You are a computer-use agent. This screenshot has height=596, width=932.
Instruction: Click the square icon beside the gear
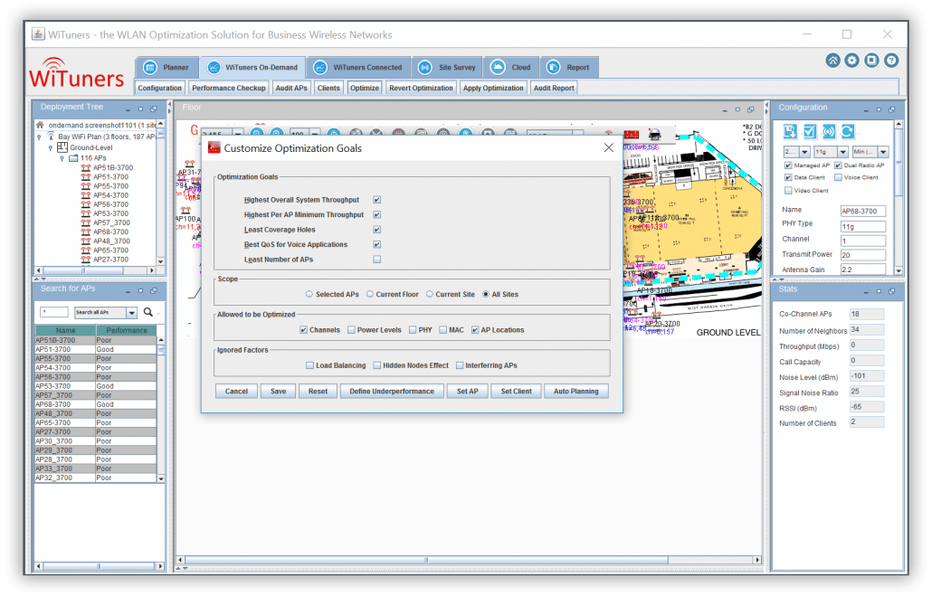[871, 61]
